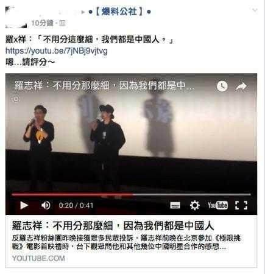Open the youtu.be link in post text
Image resolution: width=265 pixels, height=274 pixels.
(57, 51)
